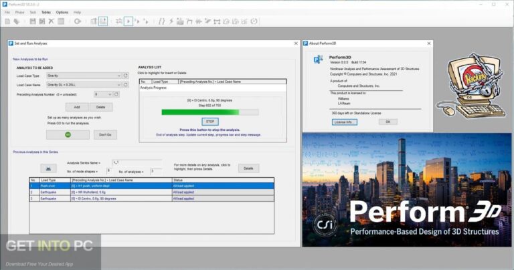Open the Phase menu
The width and height of the screenshot is (514, 270).
click(19, 12)
